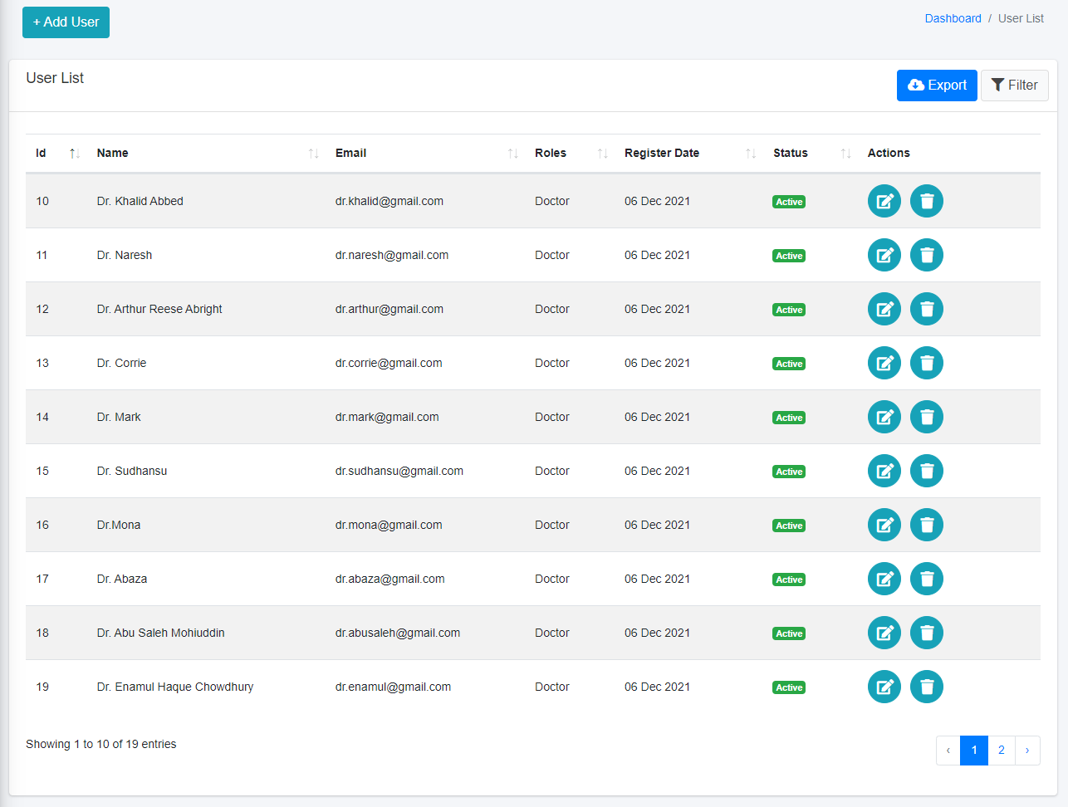
Task: Click trash icon for Dr. Corrie
Action: 926,363
